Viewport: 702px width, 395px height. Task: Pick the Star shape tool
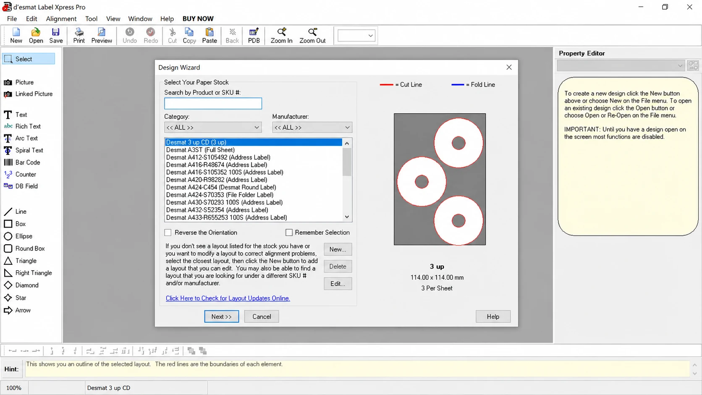(15, 298)
